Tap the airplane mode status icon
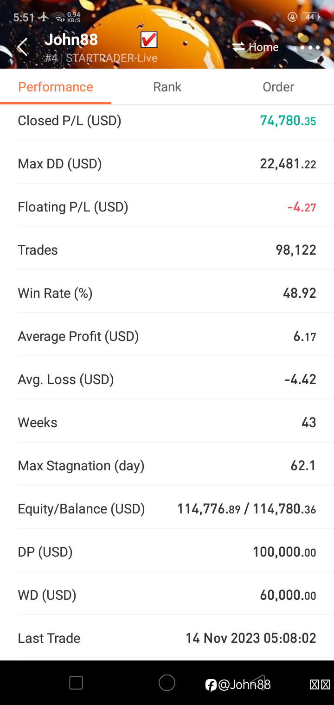This screenshot has width=334, height=705. click(x=44, y=17)
